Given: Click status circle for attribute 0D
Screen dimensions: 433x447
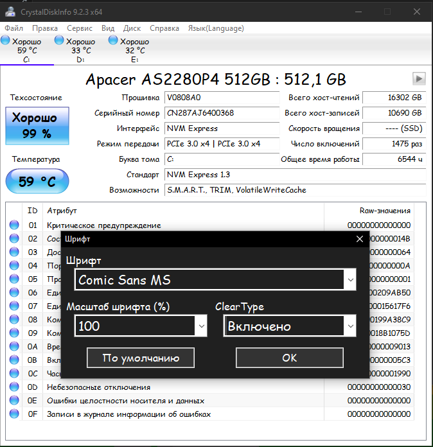Looking at the screenshot, I should click(14, 387).
